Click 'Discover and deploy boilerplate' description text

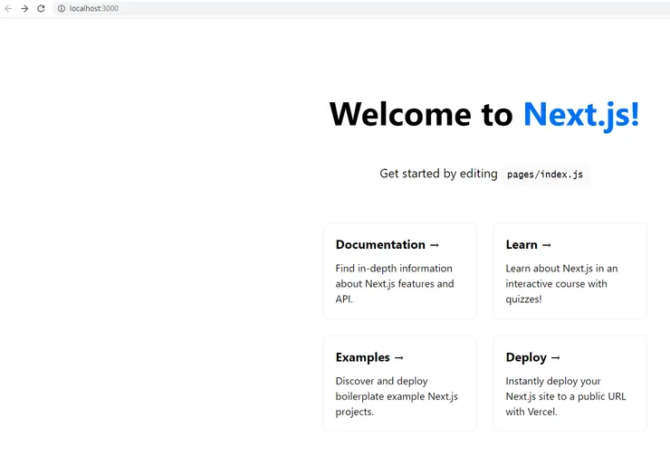coord(381,388)
